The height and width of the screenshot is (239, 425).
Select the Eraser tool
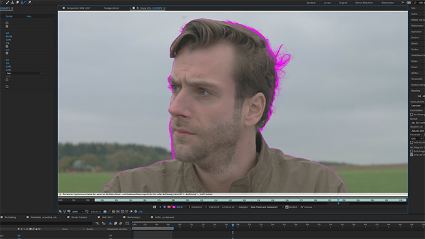[x=17, y=3]
